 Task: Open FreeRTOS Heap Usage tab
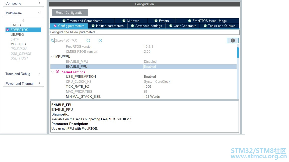tap(207, 21)
